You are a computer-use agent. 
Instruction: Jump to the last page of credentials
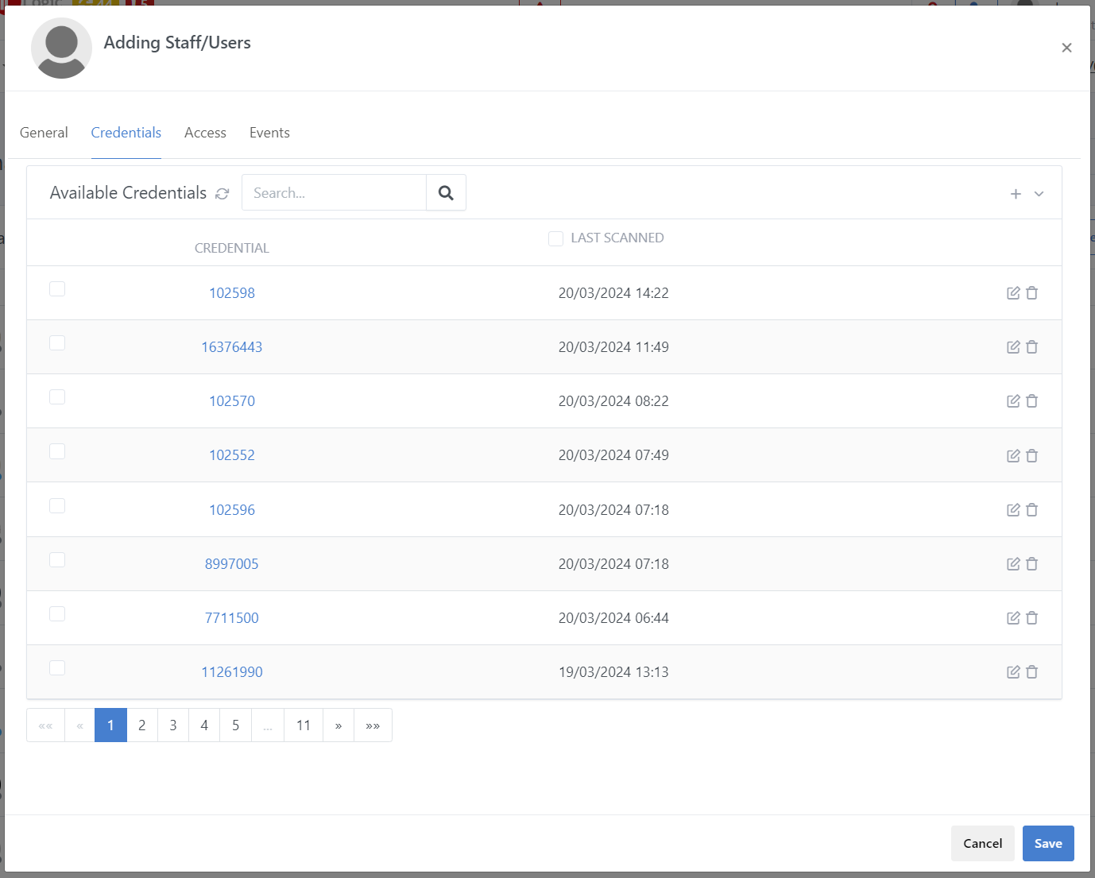373,725
